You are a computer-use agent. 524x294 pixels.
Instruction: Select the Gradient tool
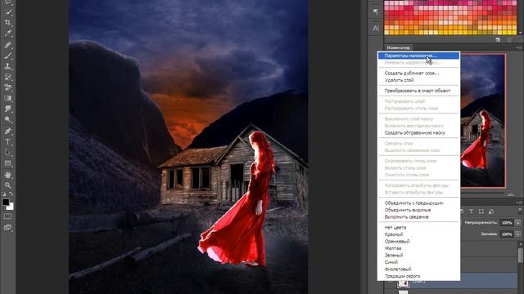[x=8, y=98]
